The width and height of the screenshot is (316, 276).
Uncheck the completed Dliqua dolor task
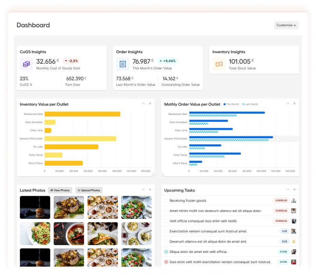pyautogui.click(x=166, y=252)
